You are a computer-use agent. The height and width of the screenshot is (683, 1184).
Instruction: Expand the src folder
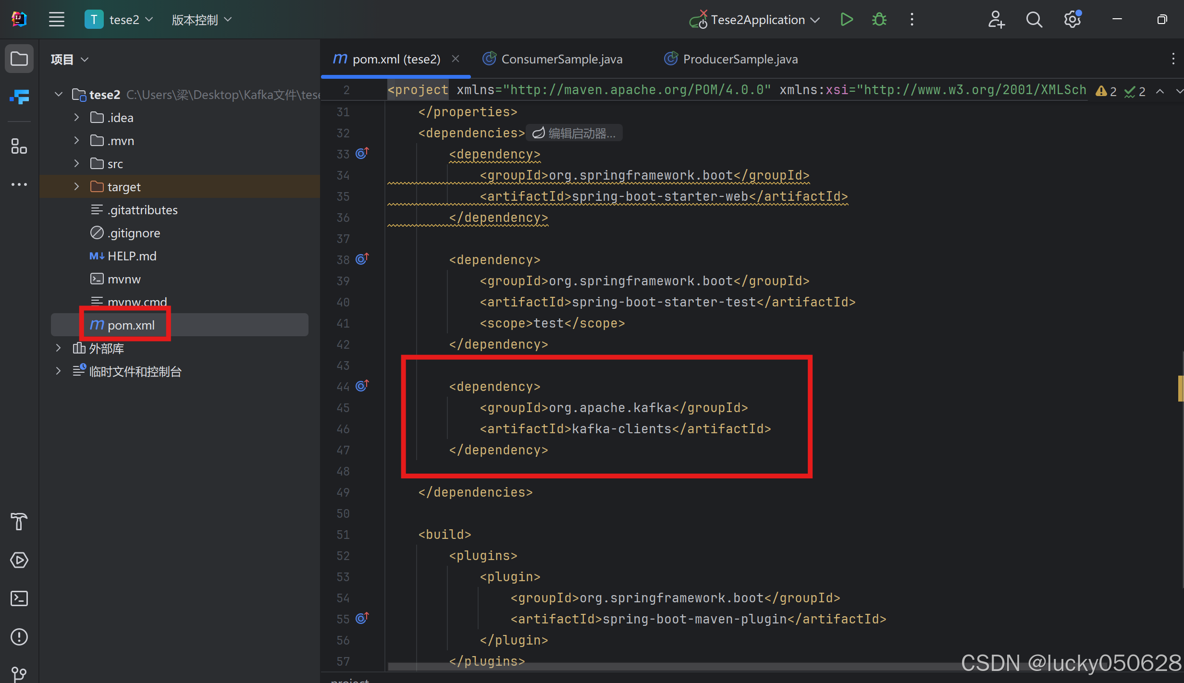[x=76, y=164]
